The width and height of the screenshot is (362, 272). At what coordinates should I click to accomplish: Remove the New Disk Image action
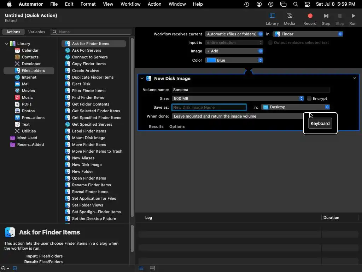(x=354, y=78)
